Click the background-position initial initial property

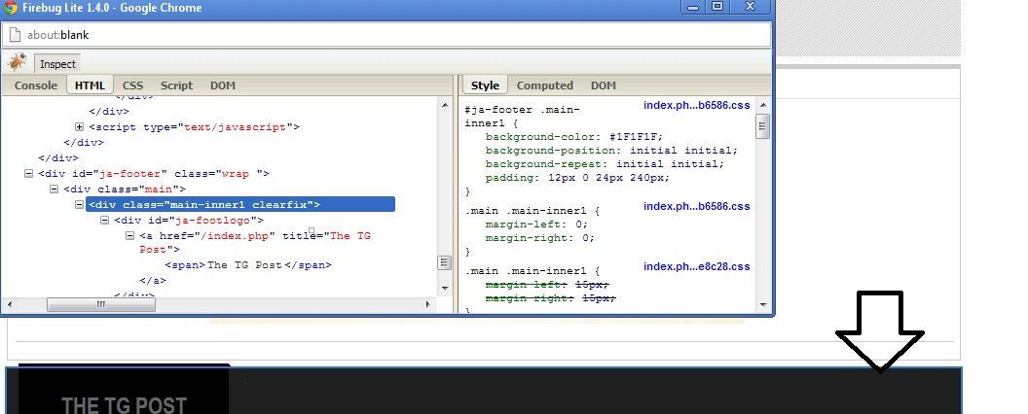coord(611,151)
